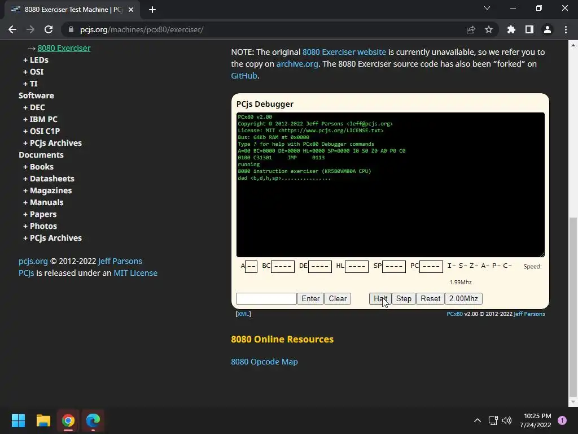This screenshot has height=434, width=578.
Task: Open the MIT License link
Action: pyautogui.click(x=135, y=273)
